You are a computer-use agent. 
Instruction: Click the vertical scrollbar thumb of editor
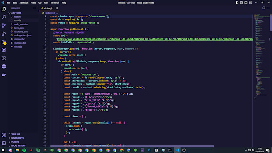(x=271, y=23)
